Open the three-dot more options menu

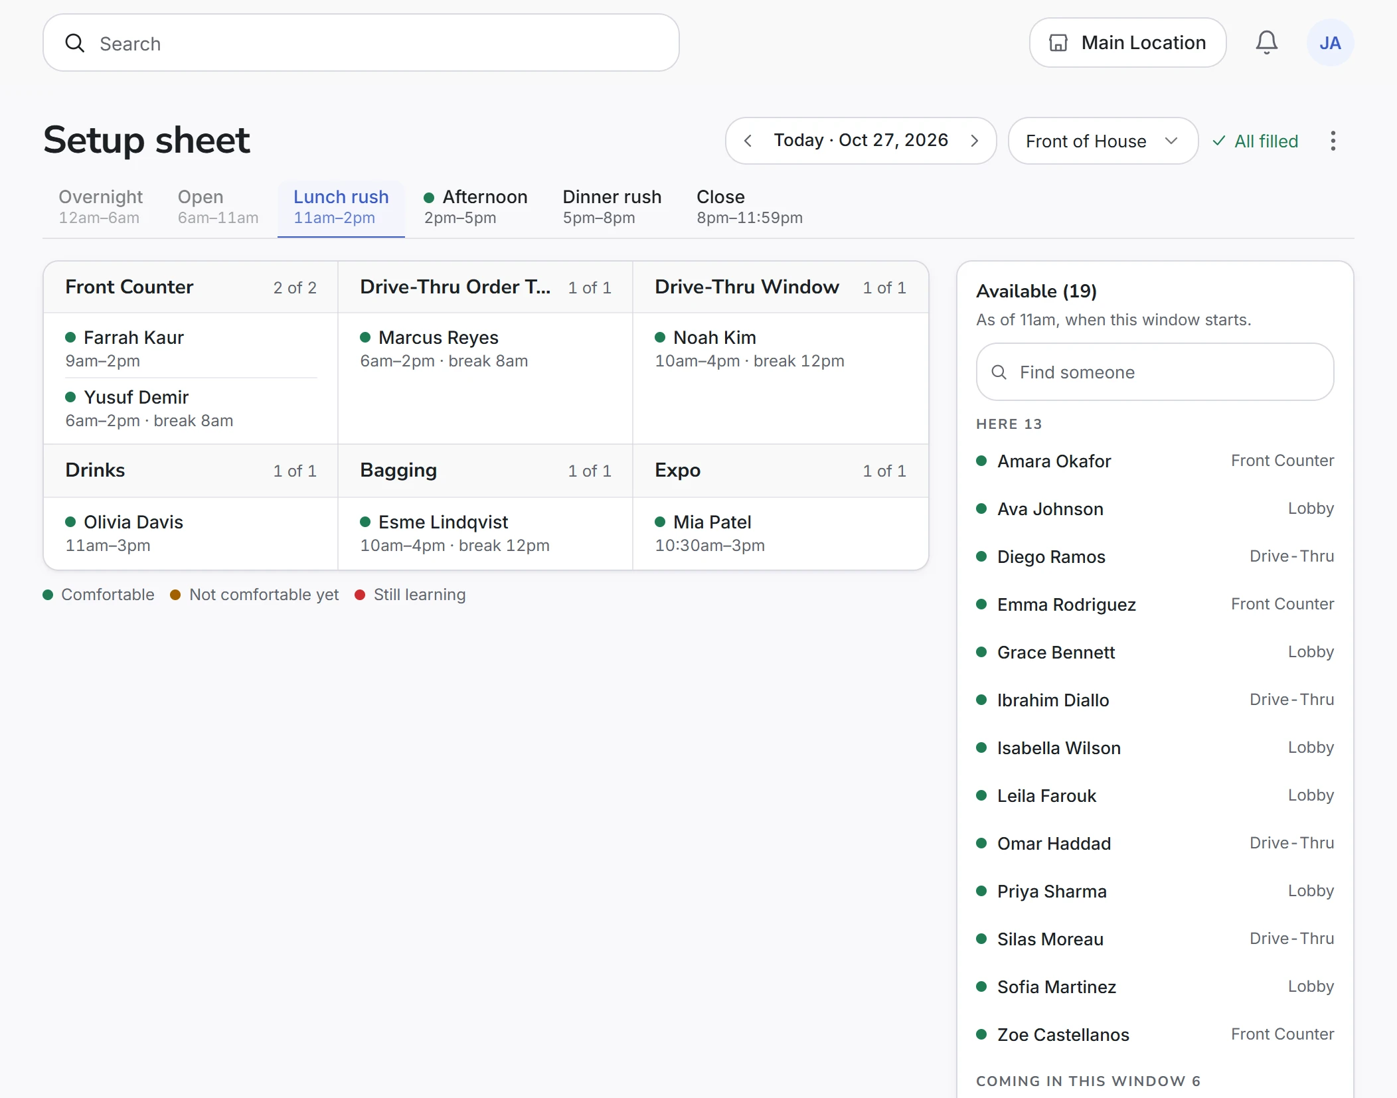coord(1333,141)
